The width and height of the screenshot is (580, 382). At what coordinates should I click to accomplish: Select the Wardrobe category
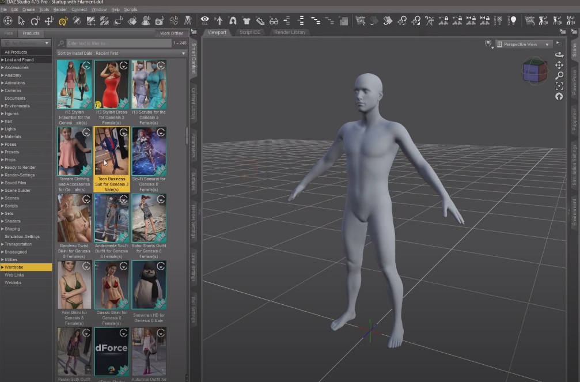pos(26,267)
